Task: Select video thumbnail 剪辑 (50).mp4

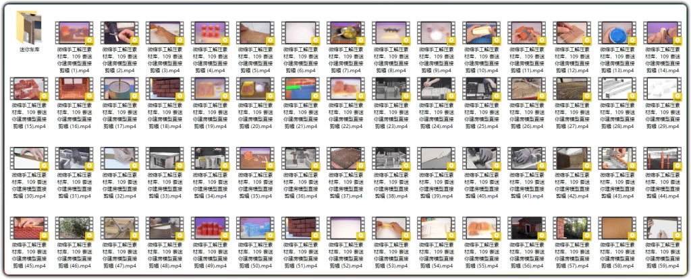Action: (256, 228)
